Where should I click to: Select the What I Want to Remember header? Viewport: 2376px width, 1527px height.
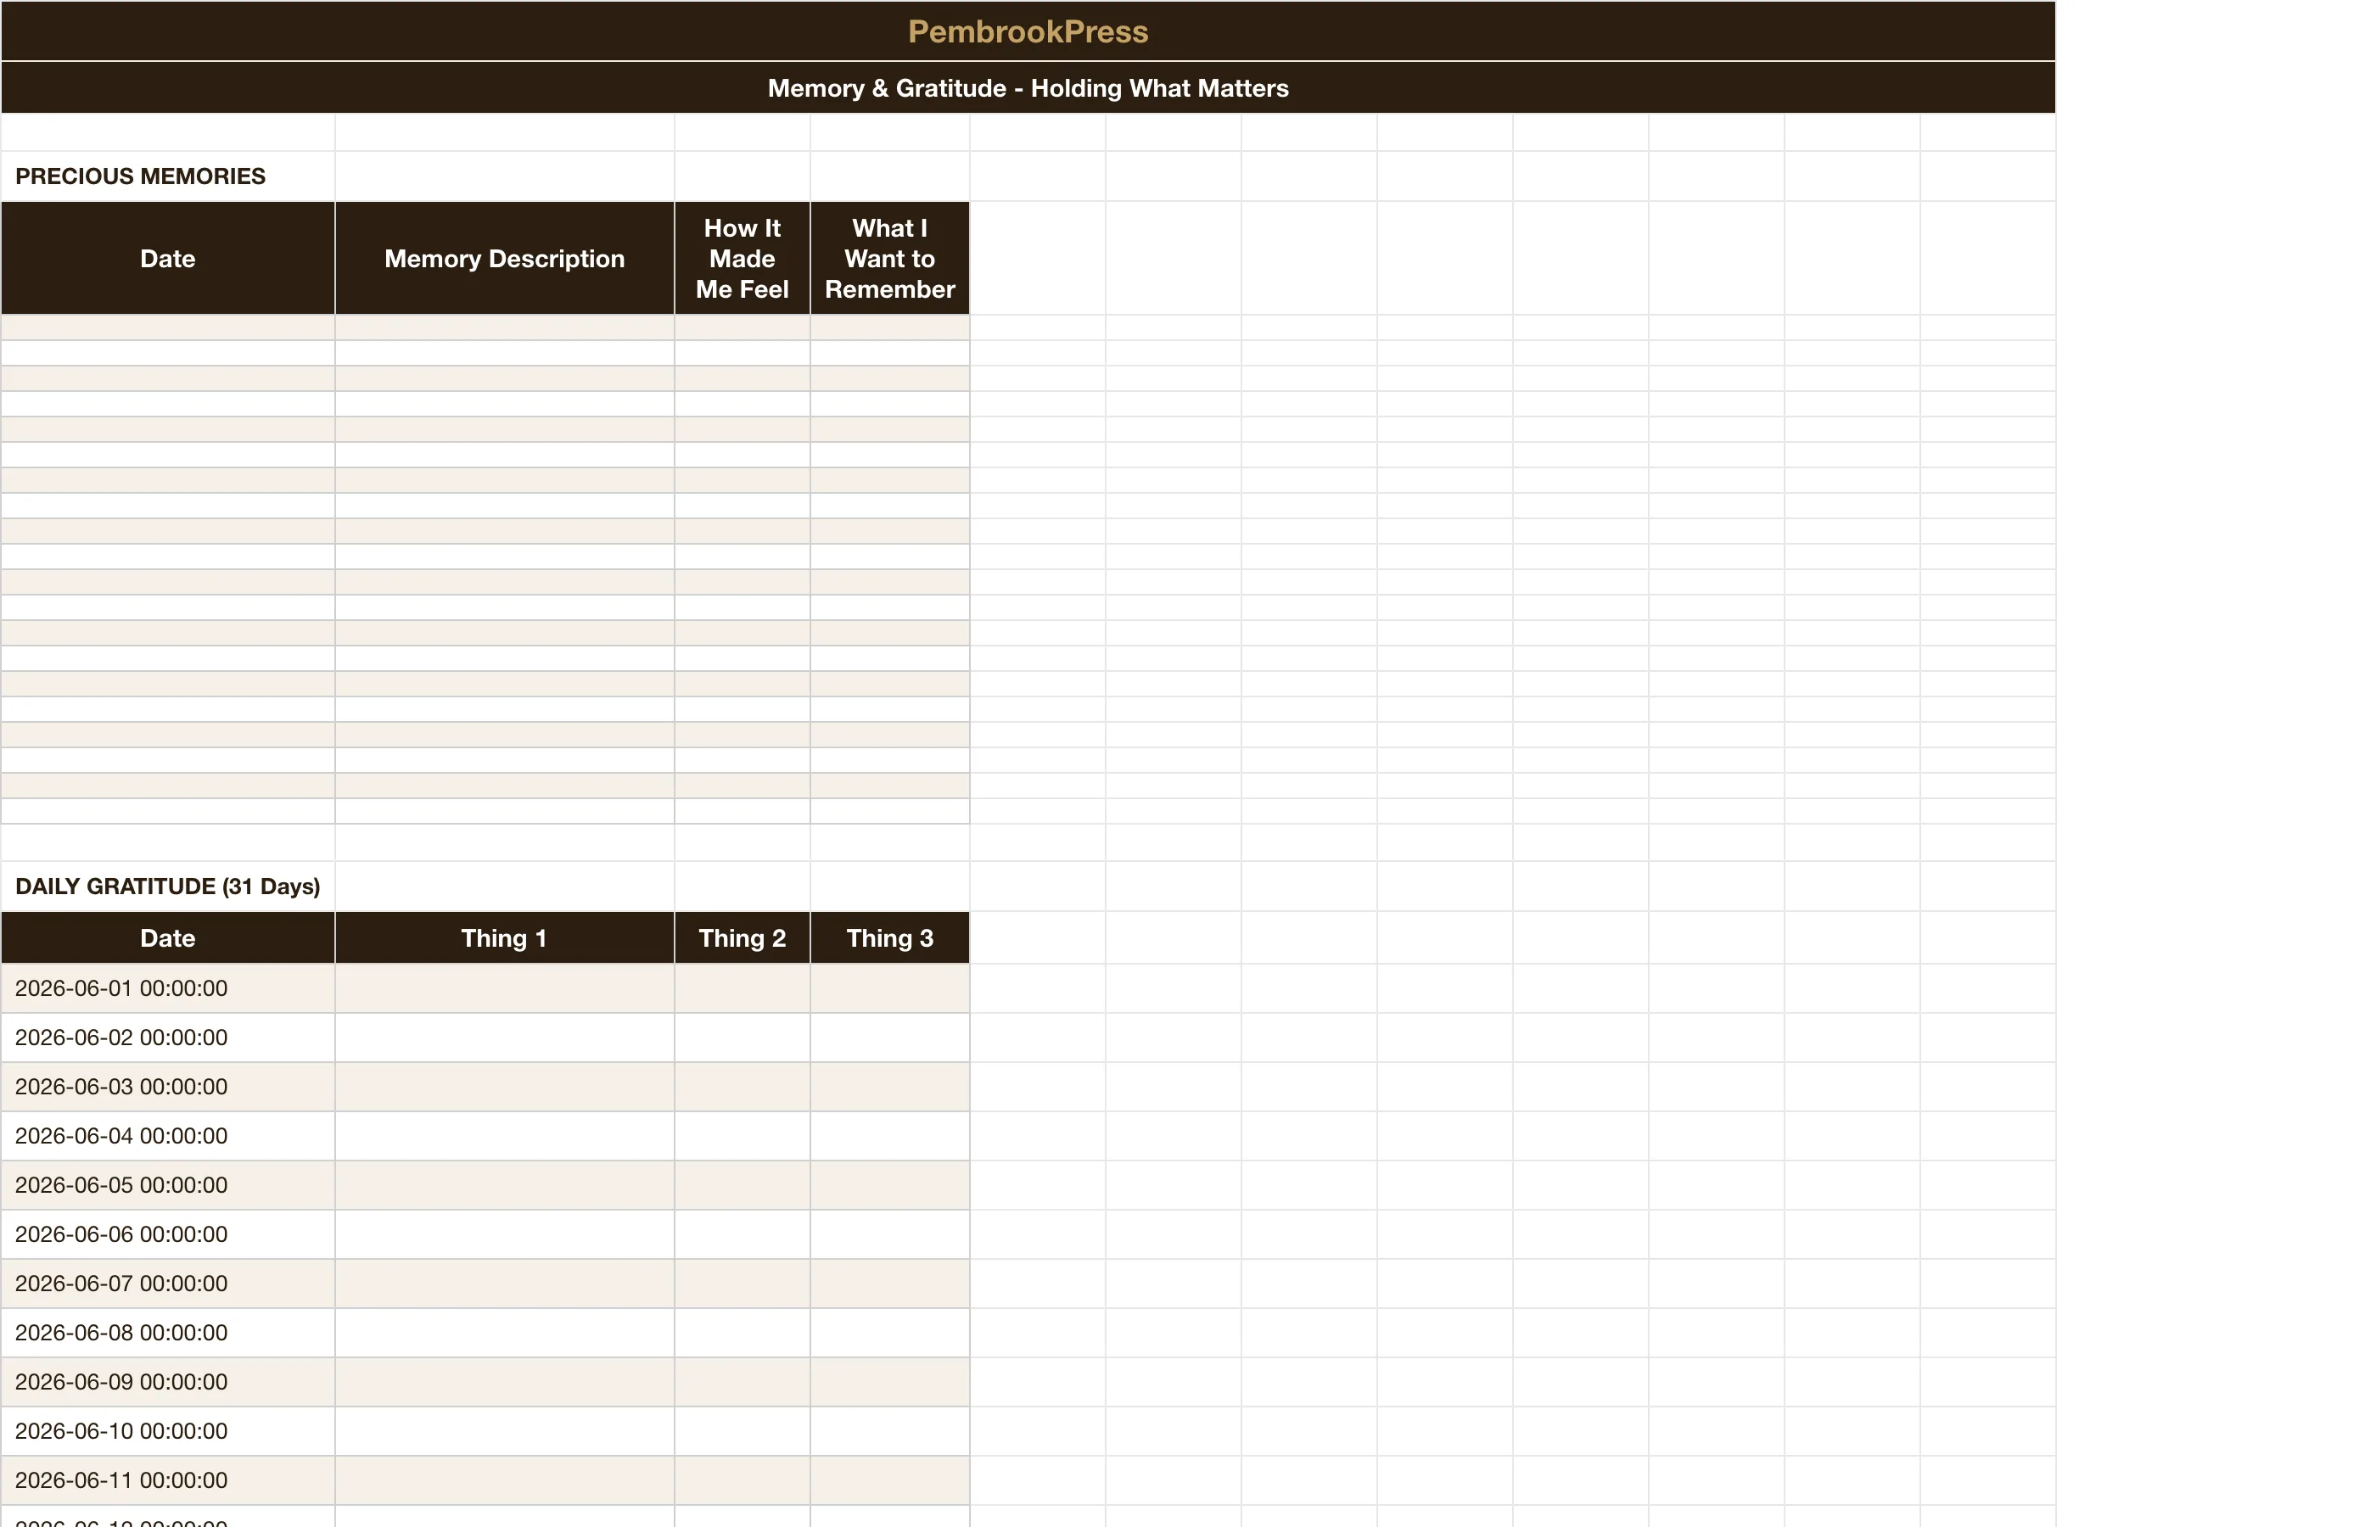point(889,259)
